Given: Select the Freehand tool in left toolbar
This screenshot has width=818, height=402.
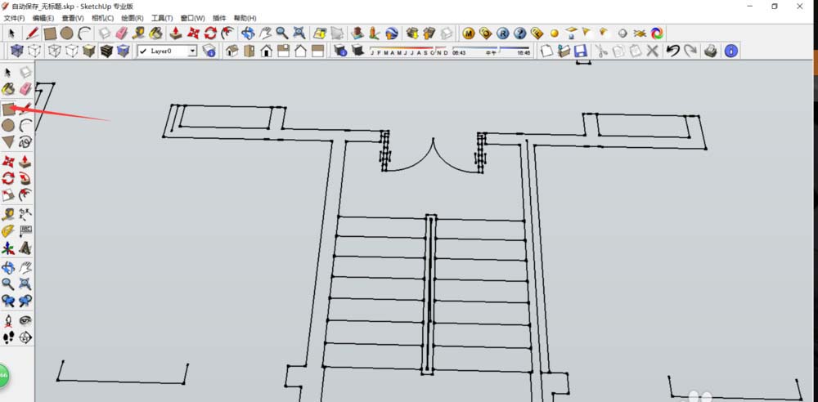Looking at the screenshot, I should pyautogui.click(x=25, y=142).
